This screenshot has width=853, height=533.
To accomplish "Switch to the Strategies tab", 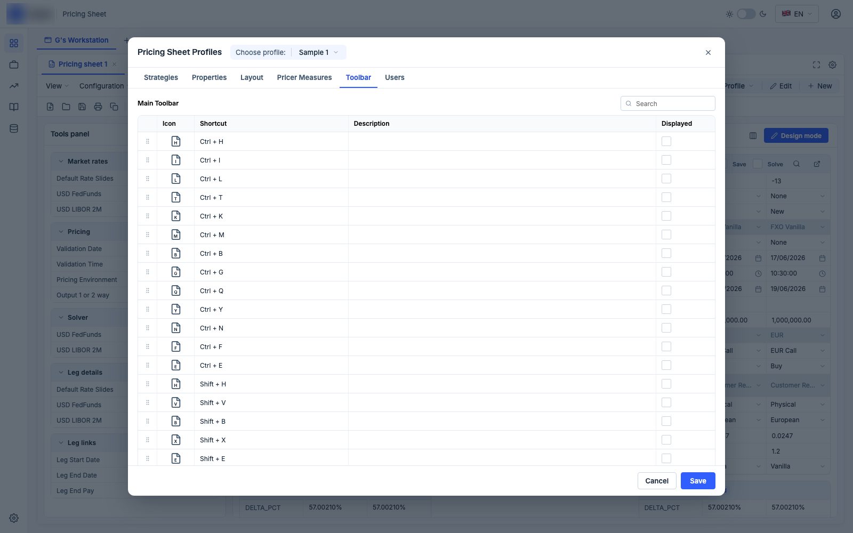I will (x=161, y=77).
